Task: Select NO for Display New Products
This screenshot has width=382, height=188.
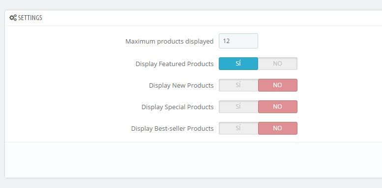Action: [277, 85]
